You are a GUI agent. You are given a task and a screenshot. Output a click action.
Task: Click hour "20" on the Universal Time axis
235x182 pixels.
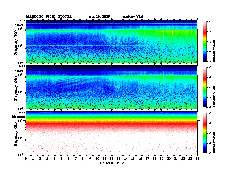click(169, 159)
